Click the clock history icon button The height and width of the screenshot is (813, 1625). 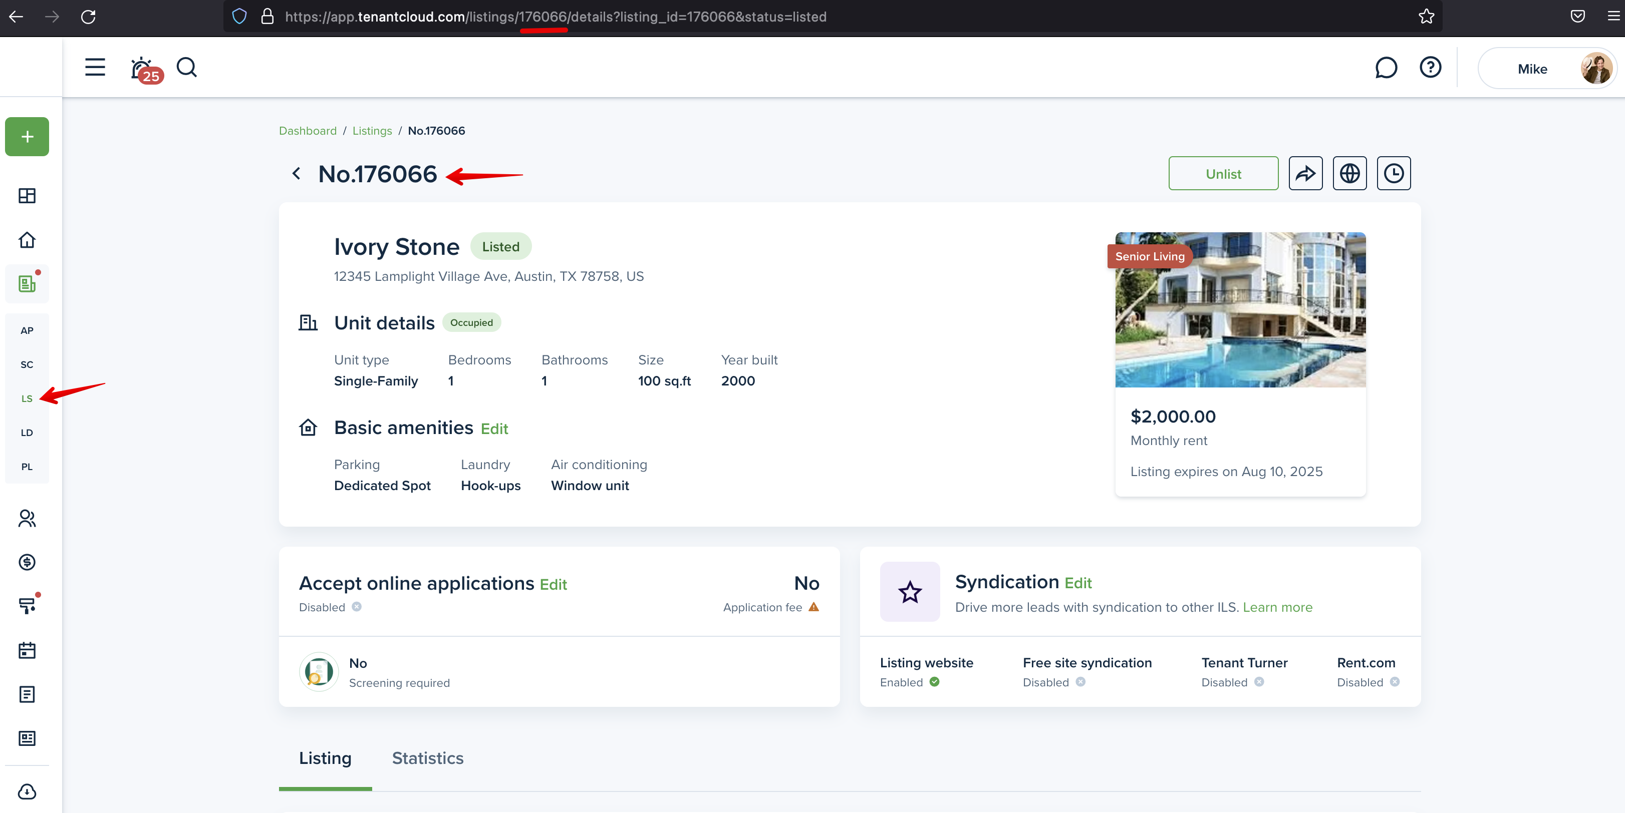pyautogui.click(x=1394, y=173)
